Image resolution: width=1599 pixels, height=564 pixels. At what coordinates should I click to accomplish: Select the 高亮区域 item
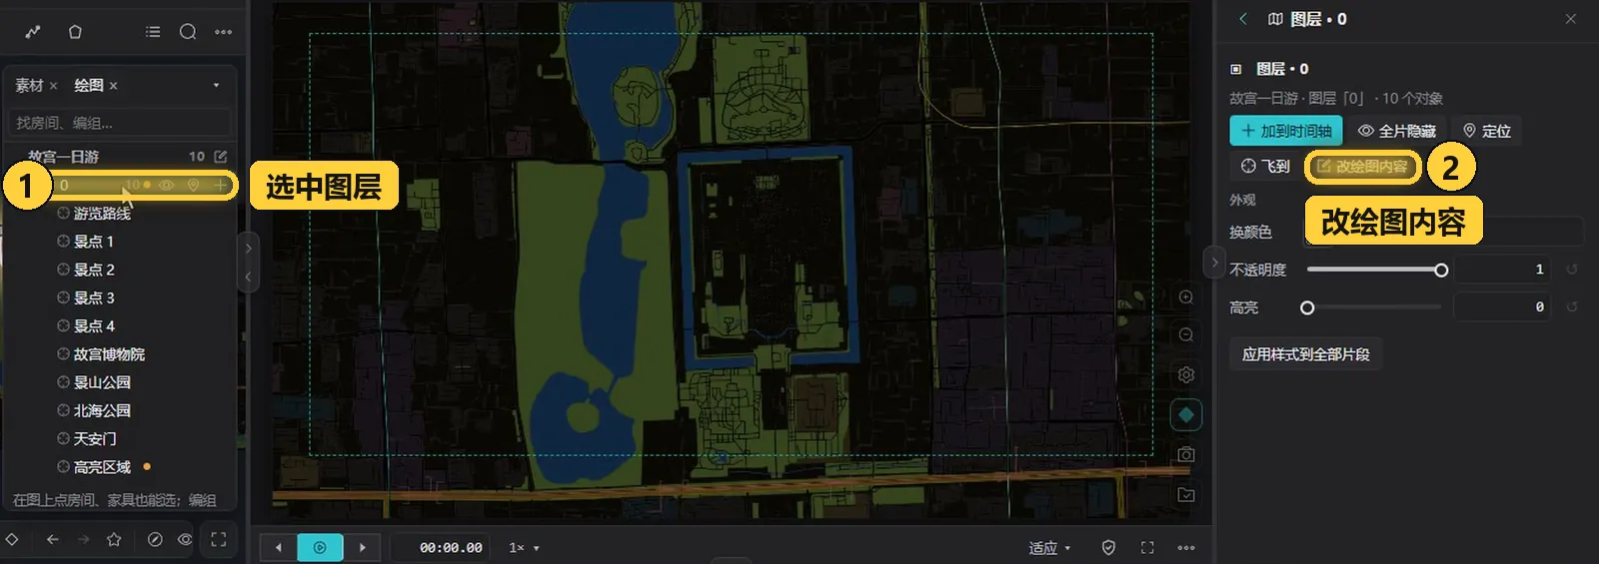[102, 467]
